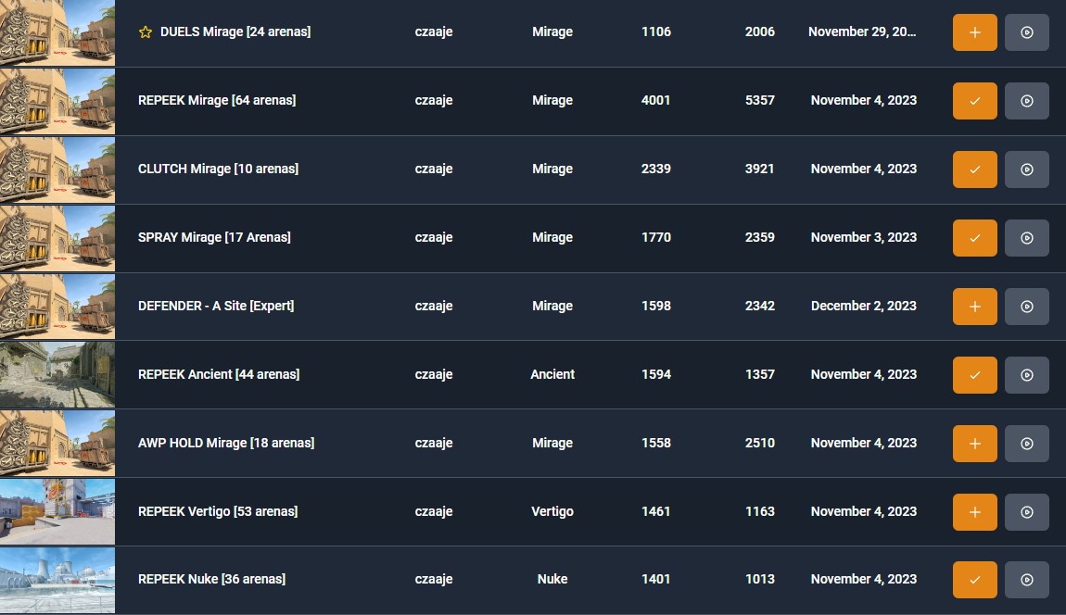Play the REPEEK Mirage [64 arenas] map
This screenshot has width=1066, height=615.
point(1026,101)
